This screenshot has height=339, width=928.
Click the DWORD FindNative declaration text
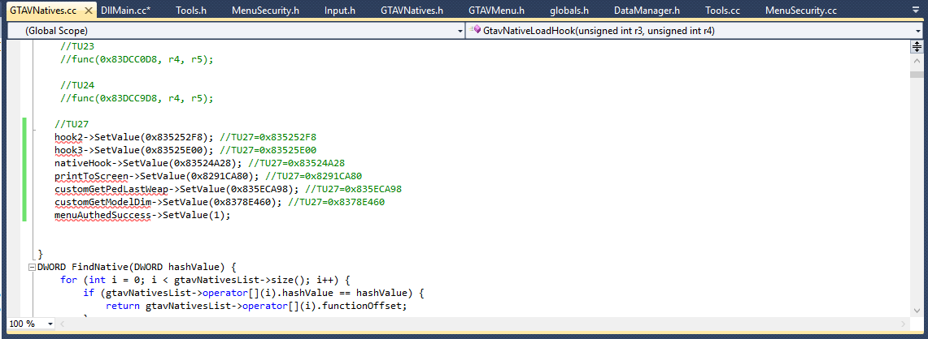137,267
